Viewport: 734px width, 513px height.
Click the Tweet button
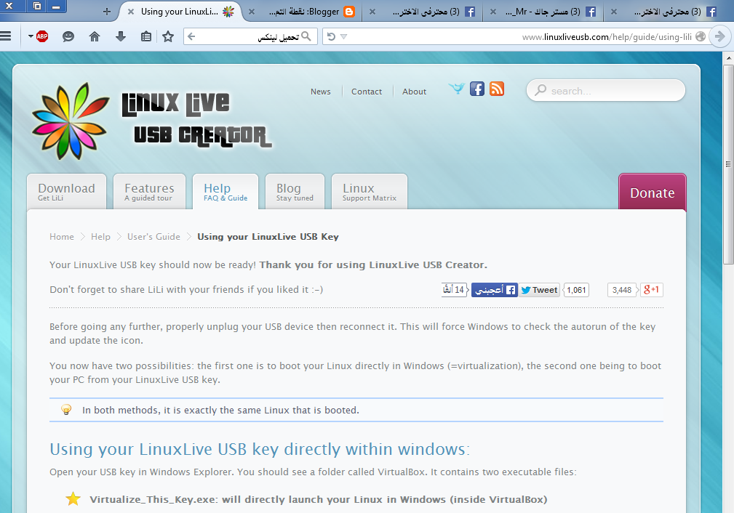tap(539, 290)
